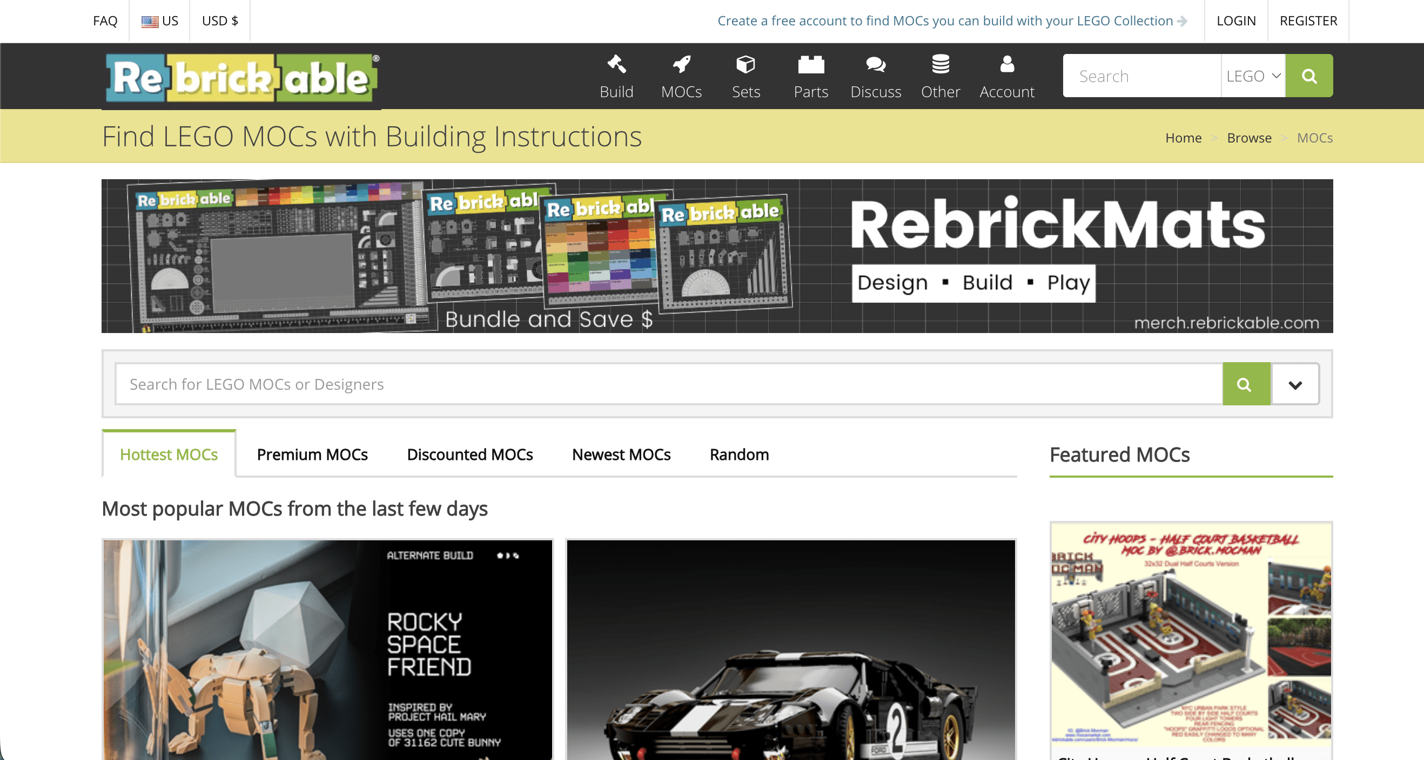
Task: Click the Search for LEGO MOCs field
Action: (668, 384)
